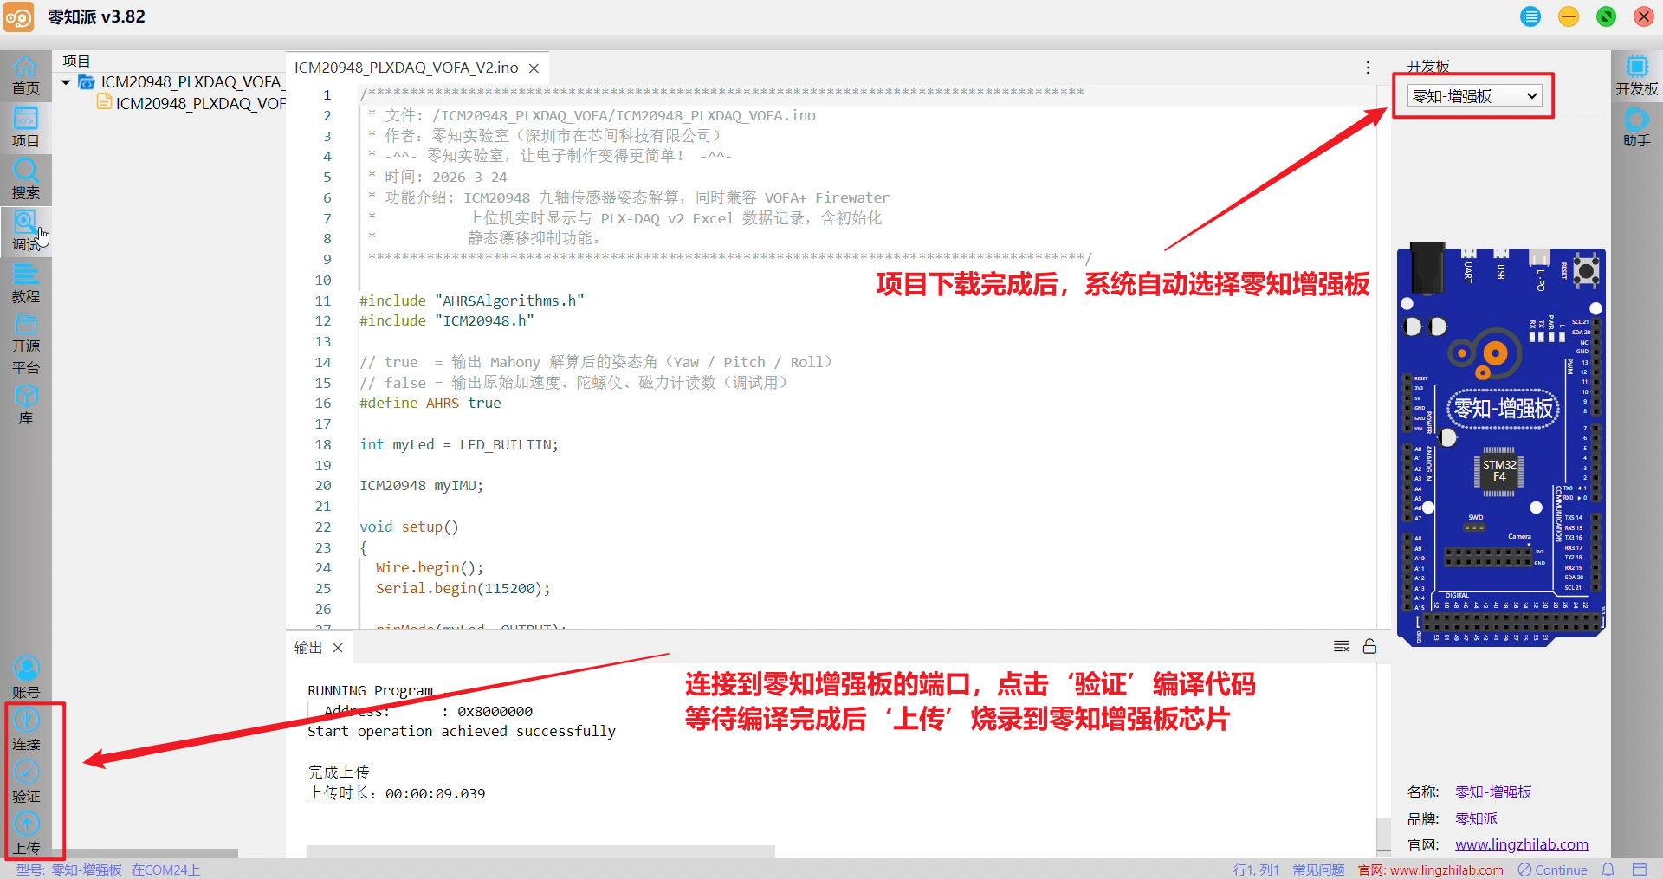Click the output panel horizontal scrollbar
Screen dimensions: 1663x879
(540, 851)
